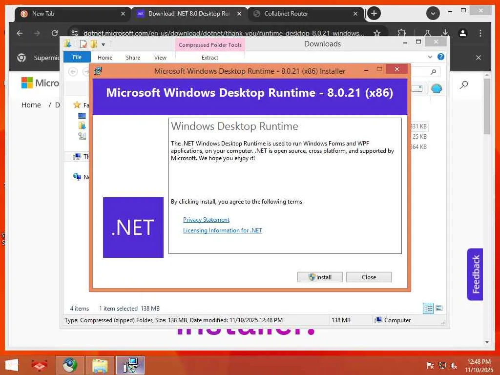Switch to the Collabnet Router tab

point(306,14)
